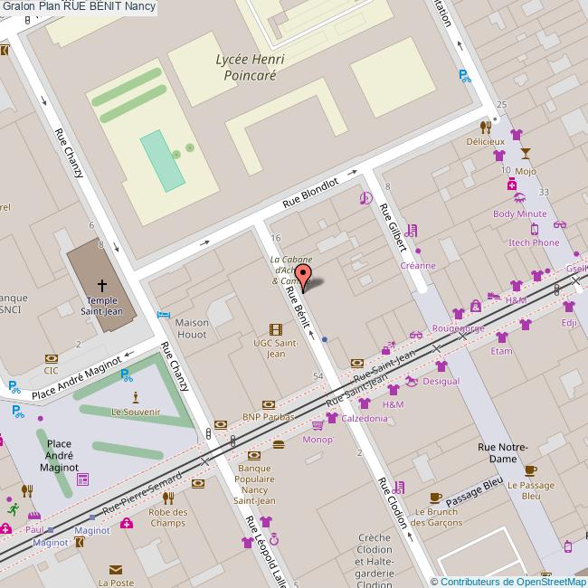Select the Le Souvenir monument icon
588x588 pixels.
tap(136, 397)
